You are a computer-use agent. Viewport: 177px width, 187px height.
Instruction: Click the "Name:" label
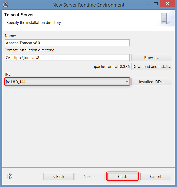tap(10, 36)
